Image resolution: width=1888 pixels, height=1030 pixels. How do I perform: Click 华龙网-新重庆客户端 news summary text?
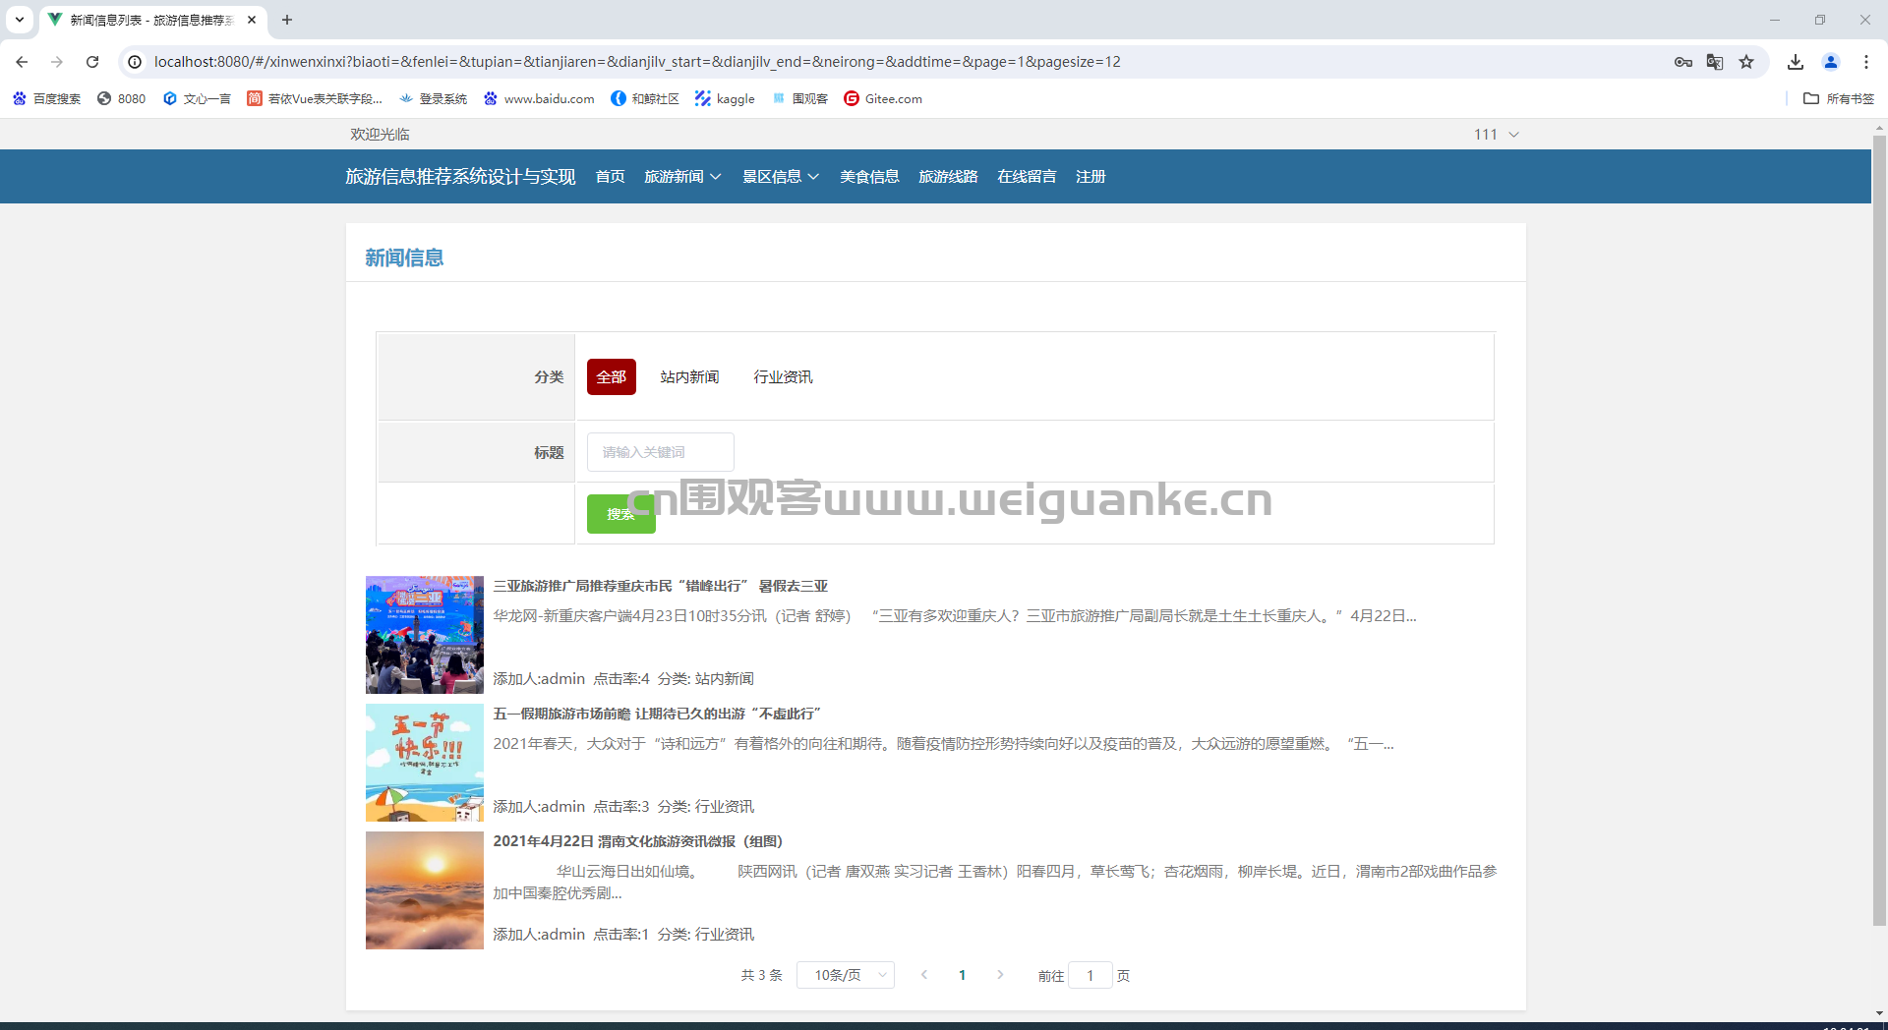coord(955,616)
